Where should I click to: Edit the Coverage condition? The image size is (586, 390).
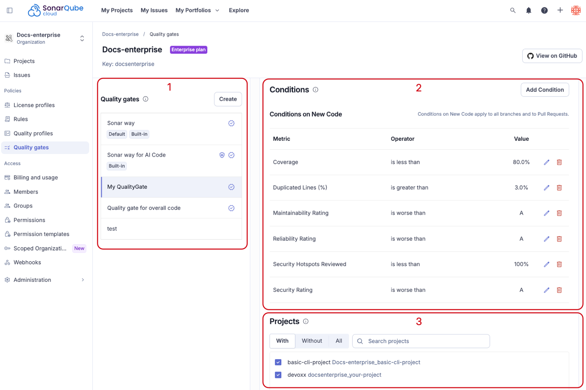coord(547,162)
